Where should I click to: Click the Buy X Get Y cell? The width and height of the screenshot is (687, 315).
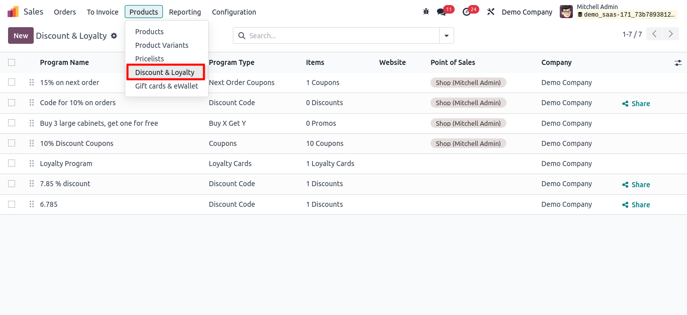pos(227,123)
